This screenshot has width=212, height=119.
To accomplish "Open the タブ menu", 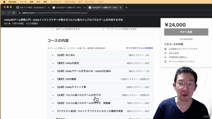I will tap(80, 2).
